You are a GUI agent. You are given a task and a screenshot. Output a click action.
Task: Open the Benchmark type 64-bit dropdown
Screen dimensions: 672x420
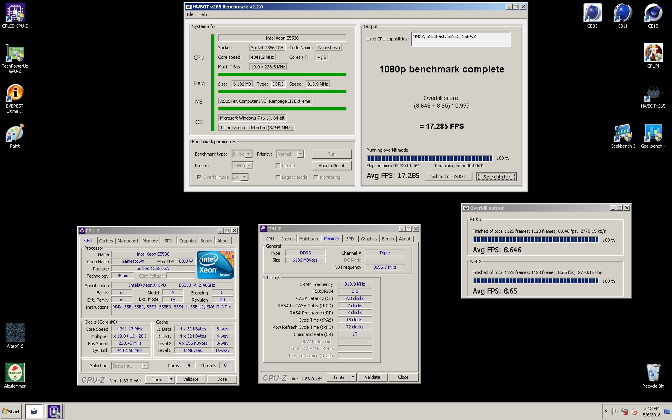coord(242,154)
